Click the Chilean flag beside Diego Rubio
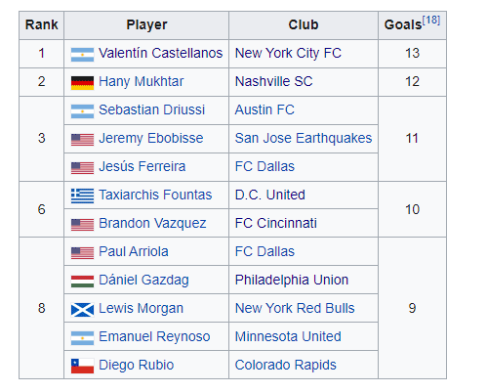Image resolution: width=488 pixels, height=392 pixels. coord(82,367)
